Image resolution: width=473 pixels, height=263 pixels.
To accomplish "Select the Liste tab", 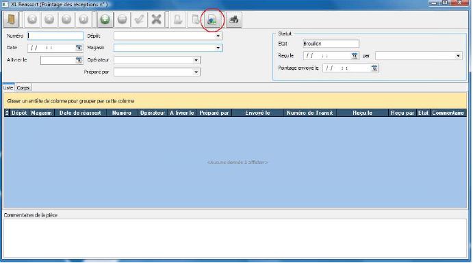I will [x=8, y=87].
